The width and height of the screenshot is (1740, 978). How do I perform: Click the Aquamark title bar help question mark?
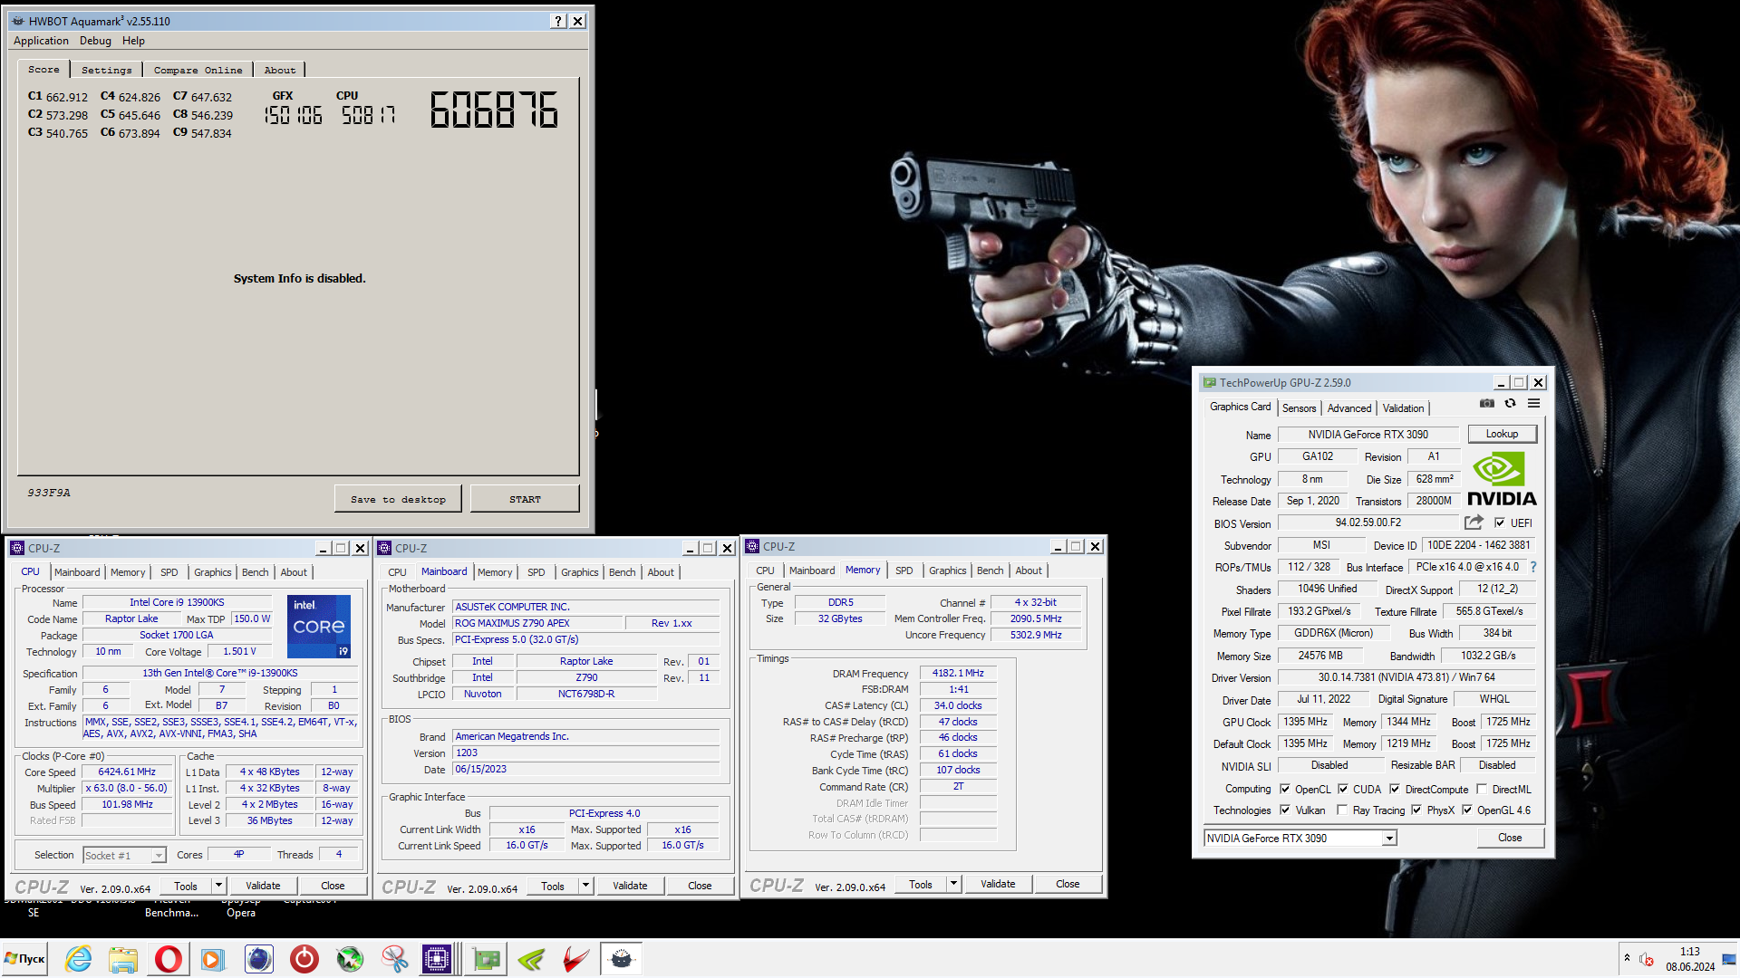(x=558, y=21)
